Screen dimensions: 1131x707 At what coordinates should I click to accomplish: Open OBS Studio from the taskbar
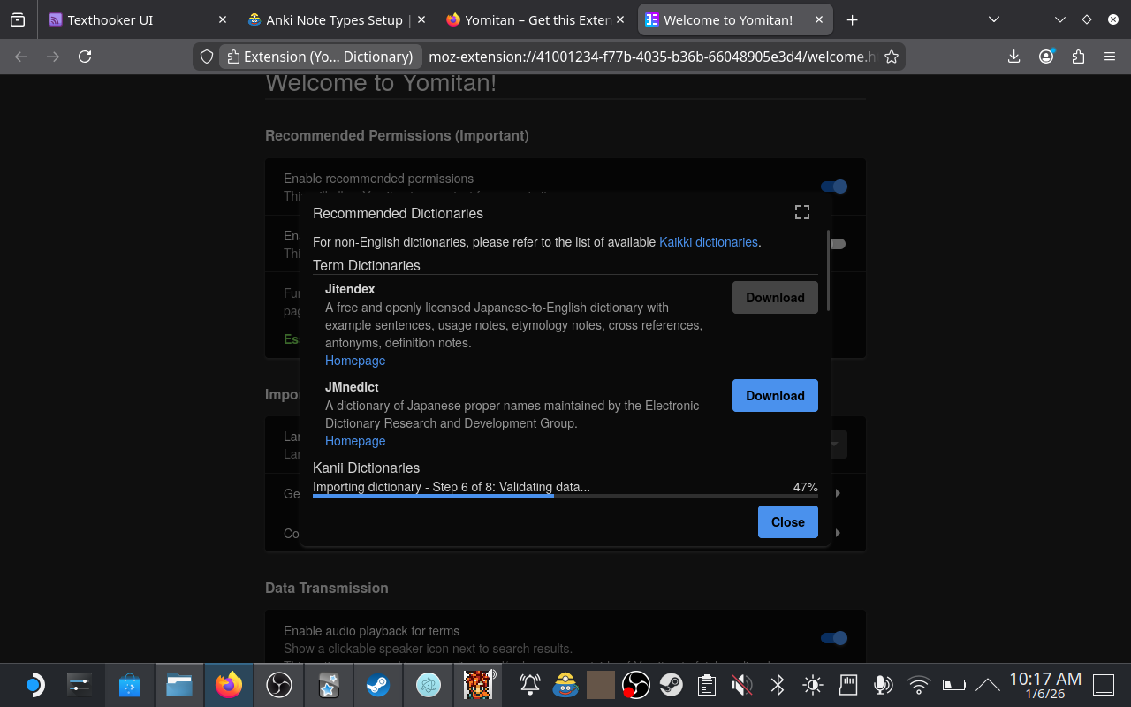coord(278,685)
